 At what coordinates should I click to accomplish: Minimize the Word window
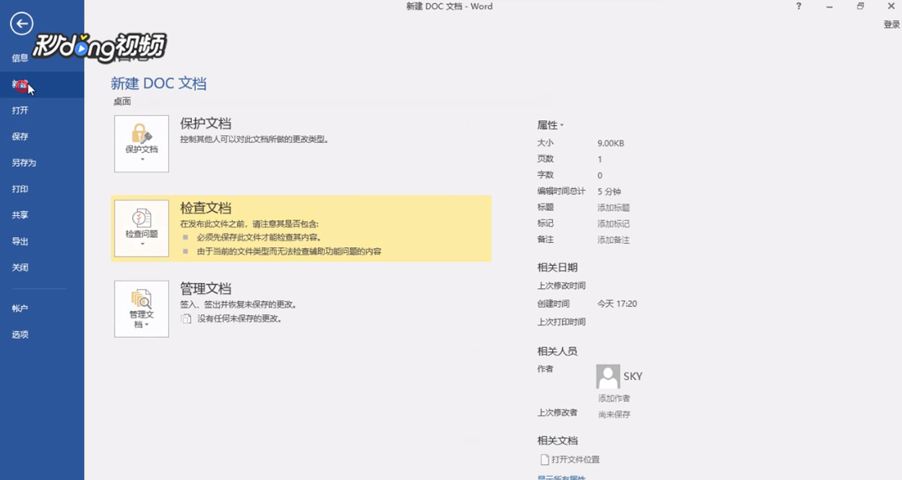(830, 7)
